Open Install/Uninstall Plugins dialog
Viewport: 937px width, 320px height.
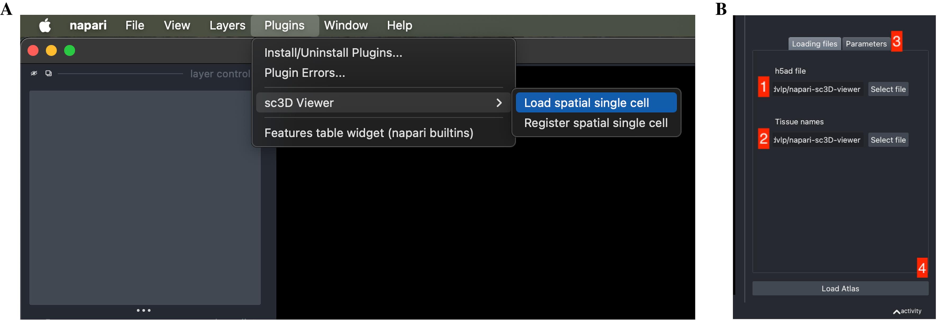tap(333, 53)
